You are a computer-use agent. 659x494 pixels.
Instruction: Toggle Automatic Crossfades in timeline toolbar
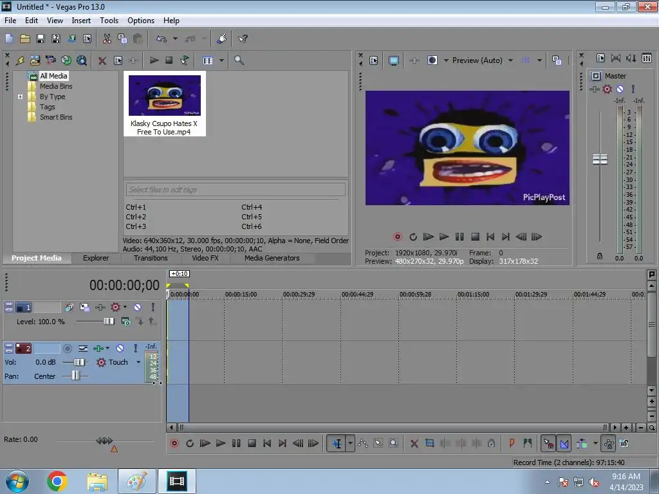pos(564,443)
